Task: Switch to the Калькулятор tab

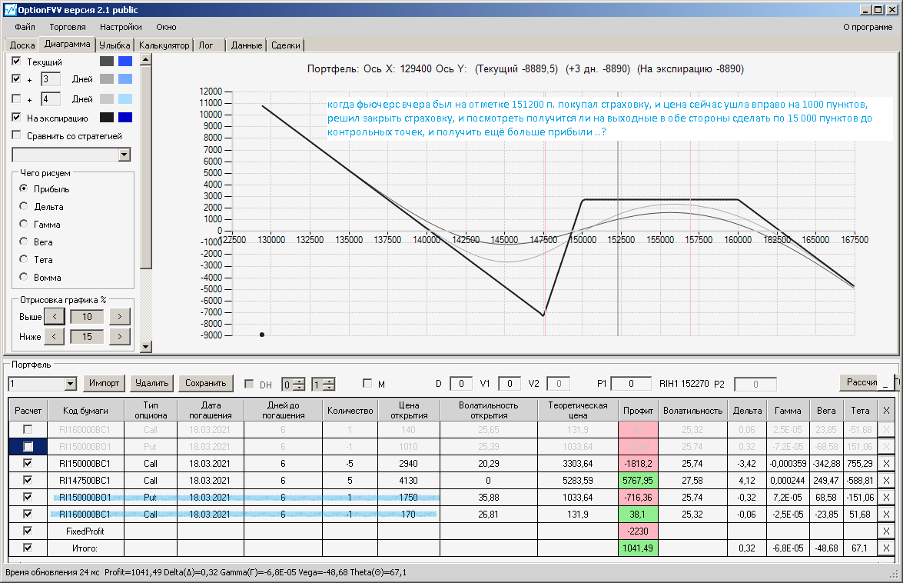Action: click(164, 45)
